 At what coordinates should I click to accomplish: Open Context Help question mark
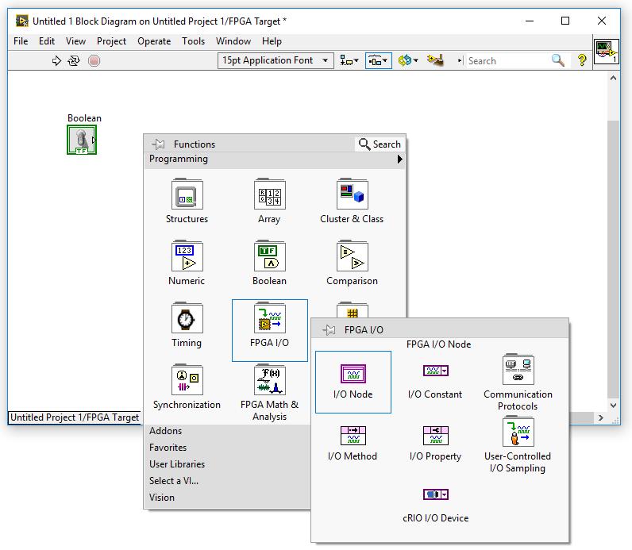pyautogui.click(x=582, y=60)
